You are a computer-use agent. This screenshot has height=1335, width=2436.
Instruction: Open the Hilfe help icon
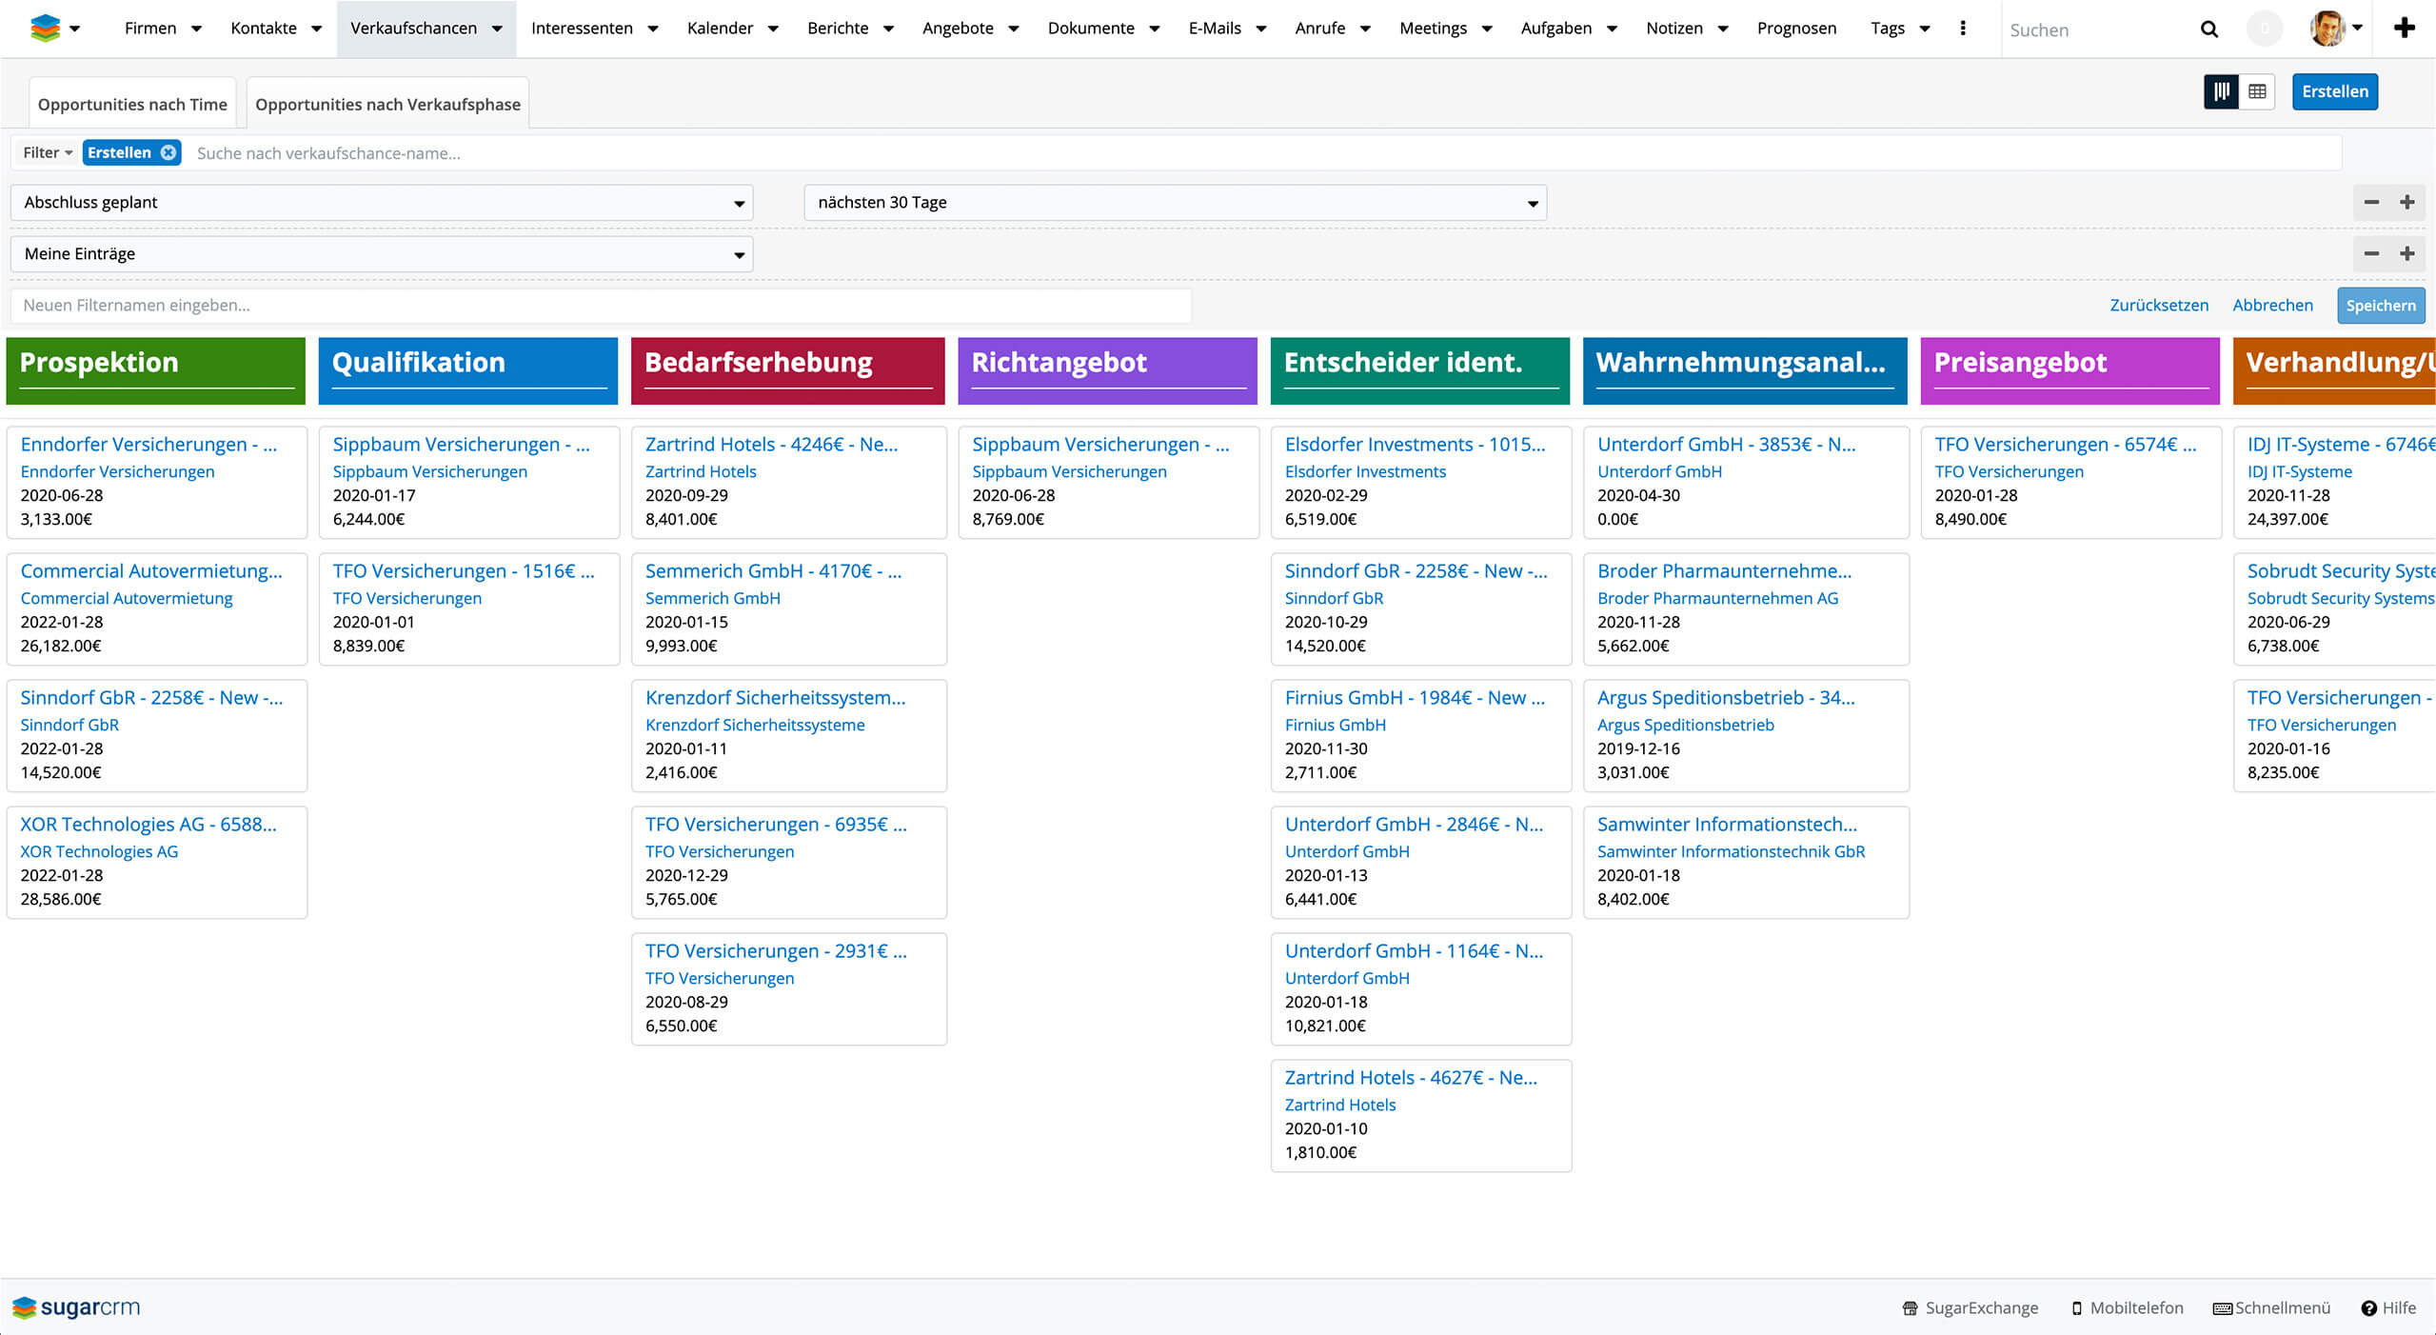[x=2368, y=1308]
